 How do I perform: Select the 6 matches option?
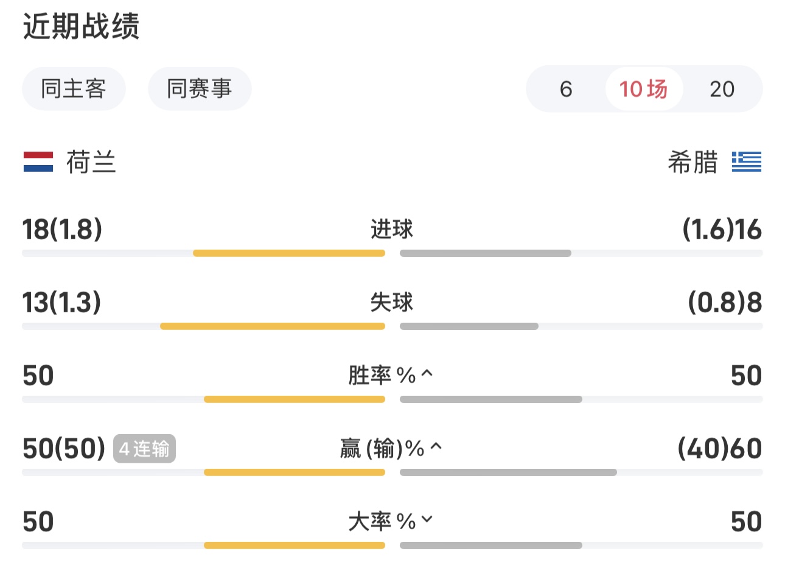coord(566,89)
